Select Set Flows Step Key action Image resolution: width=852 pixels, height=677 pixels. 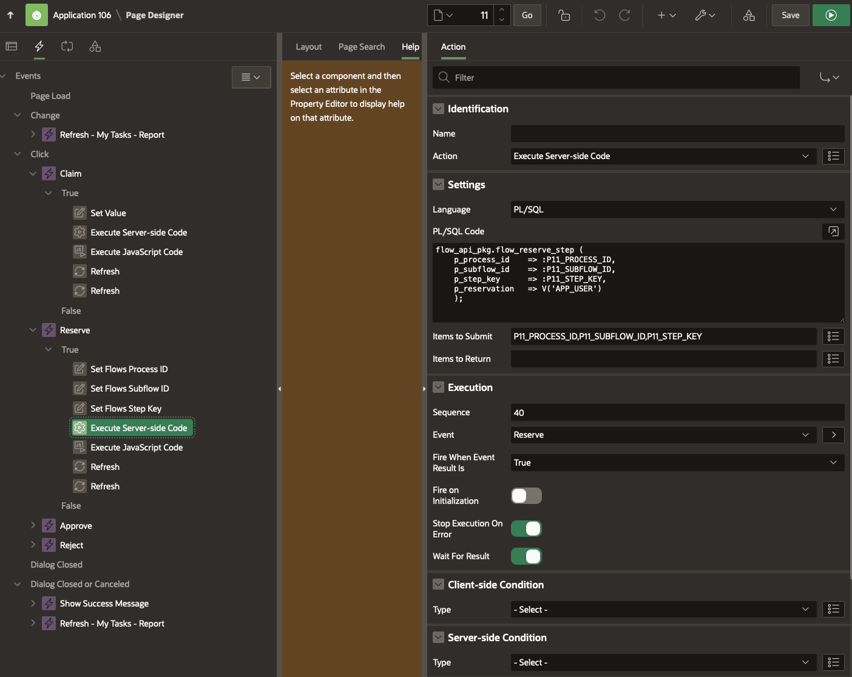pyautogui.click(x=126, y=409)
